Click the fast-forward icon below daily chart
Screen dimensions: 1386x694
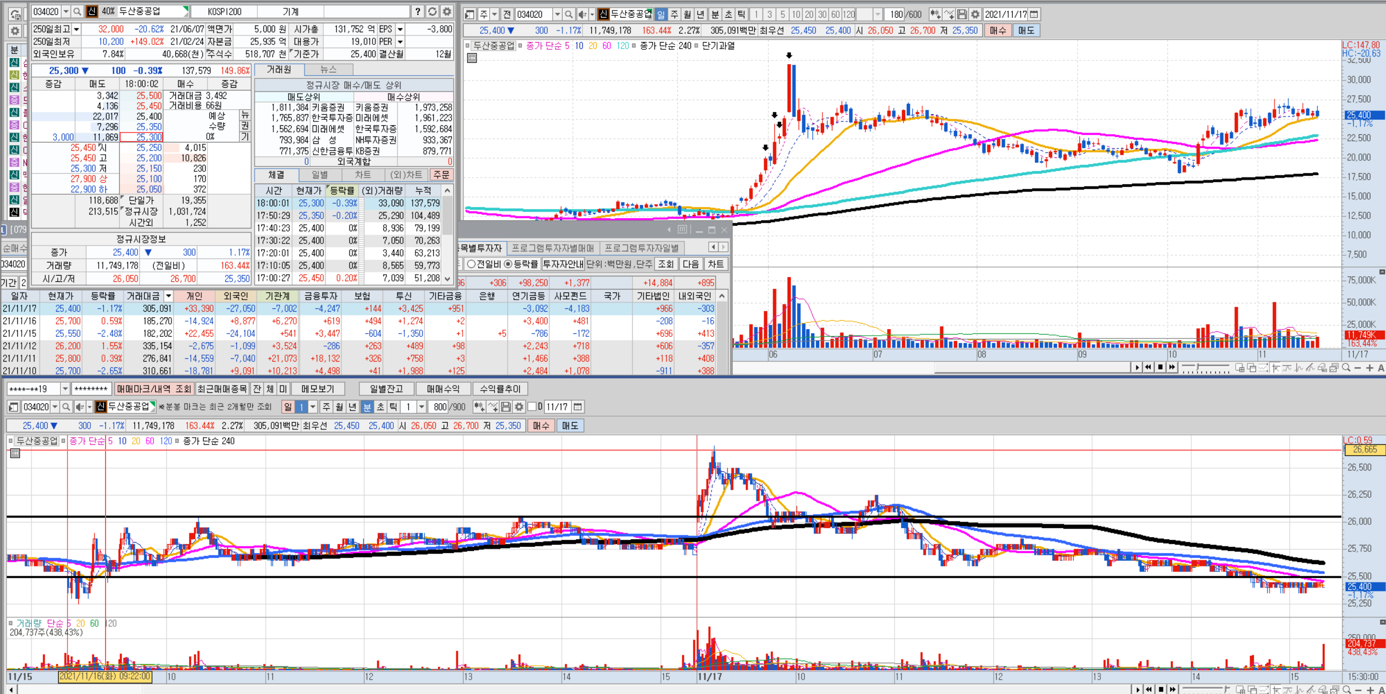(x=1172, y=367)
